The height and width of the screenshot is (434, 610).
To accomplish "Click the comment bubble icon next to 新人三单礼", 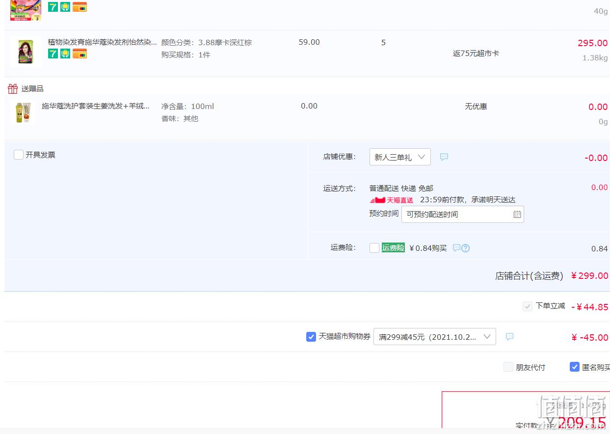I will click(x=444, y=157).
